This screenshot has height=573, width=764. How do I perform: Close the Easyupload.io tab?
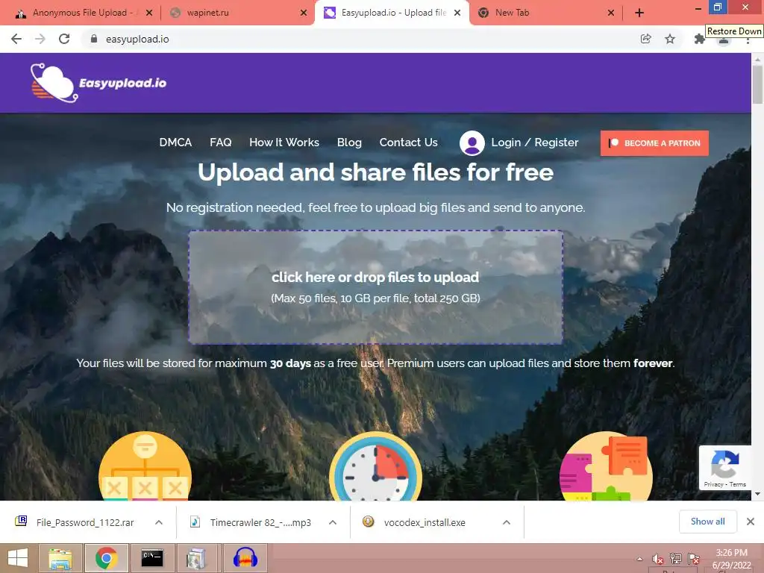pyautogui.click(x=457, y=13)
